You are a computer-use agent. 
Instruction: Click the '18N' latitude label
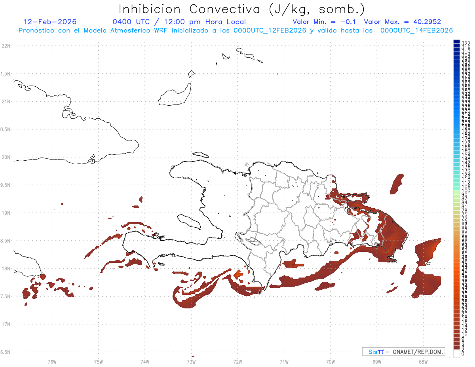point(6,269)
